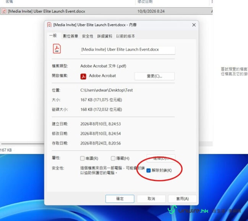Open the 詳細資料 tab
Image resolution: width=248 pixels, height=221 pixels.
[105, 36]
